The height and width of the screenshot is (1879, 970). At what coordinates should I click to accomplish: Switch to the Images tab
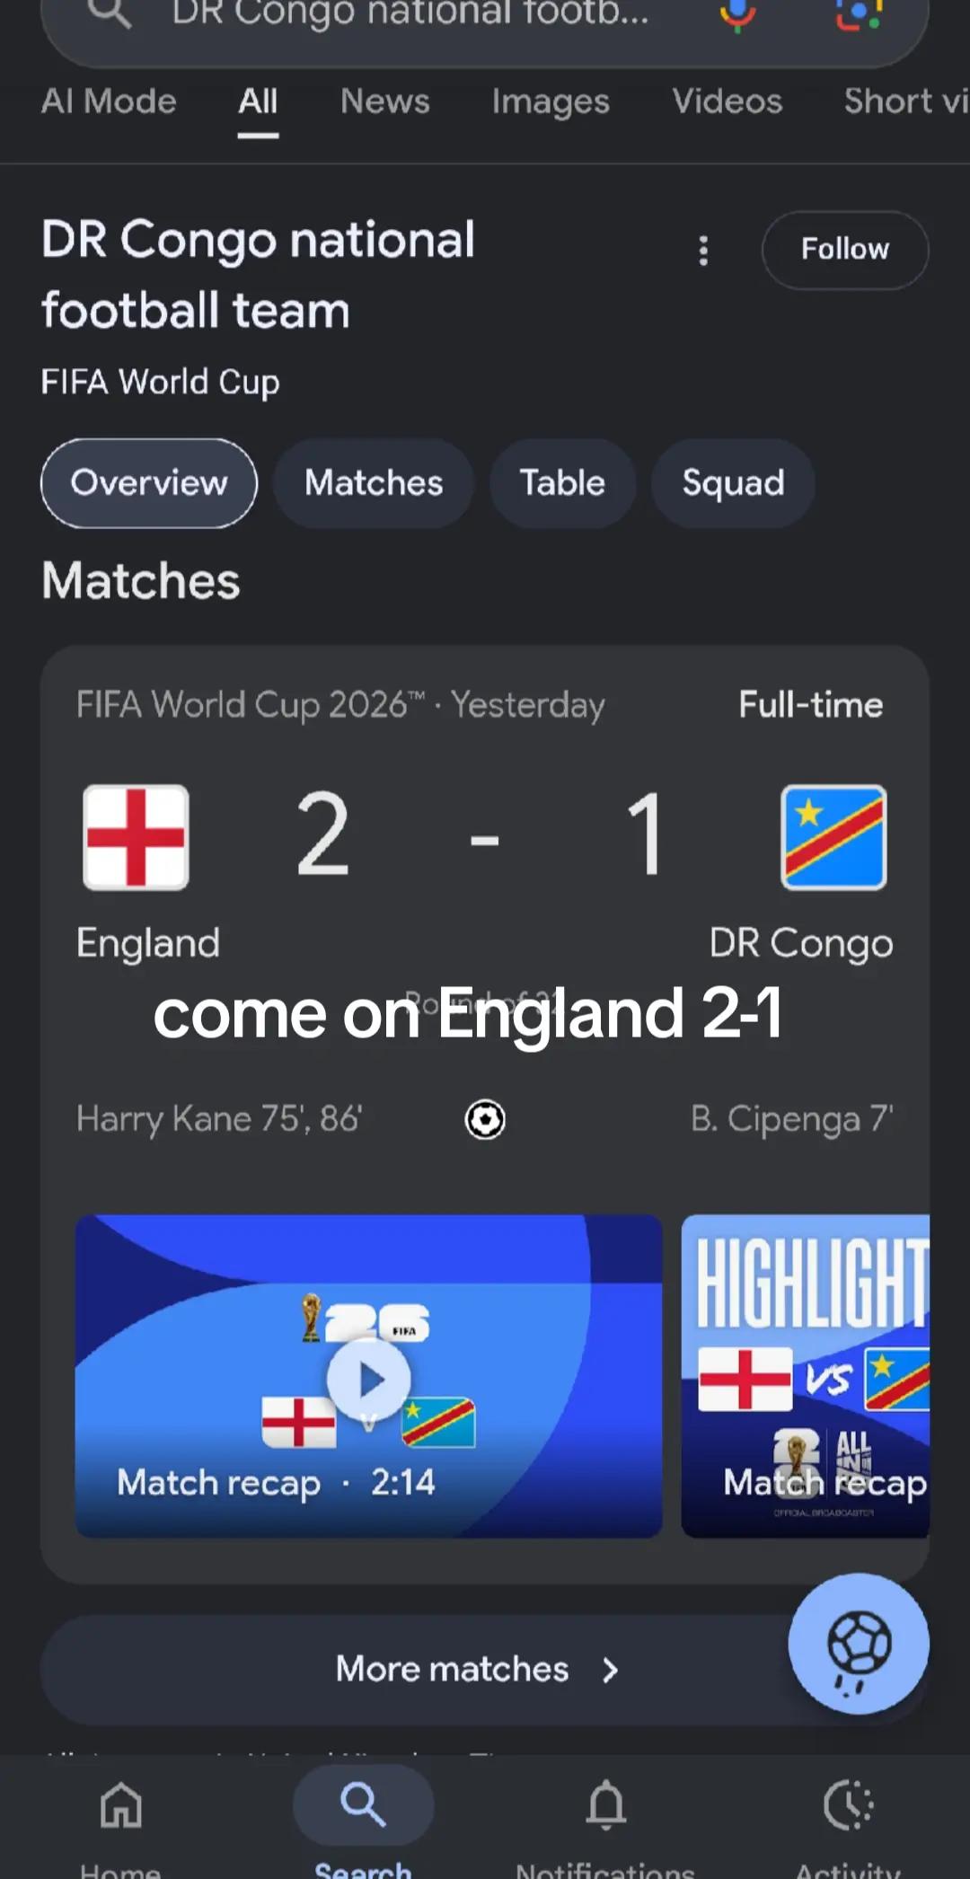click(551, 101)
